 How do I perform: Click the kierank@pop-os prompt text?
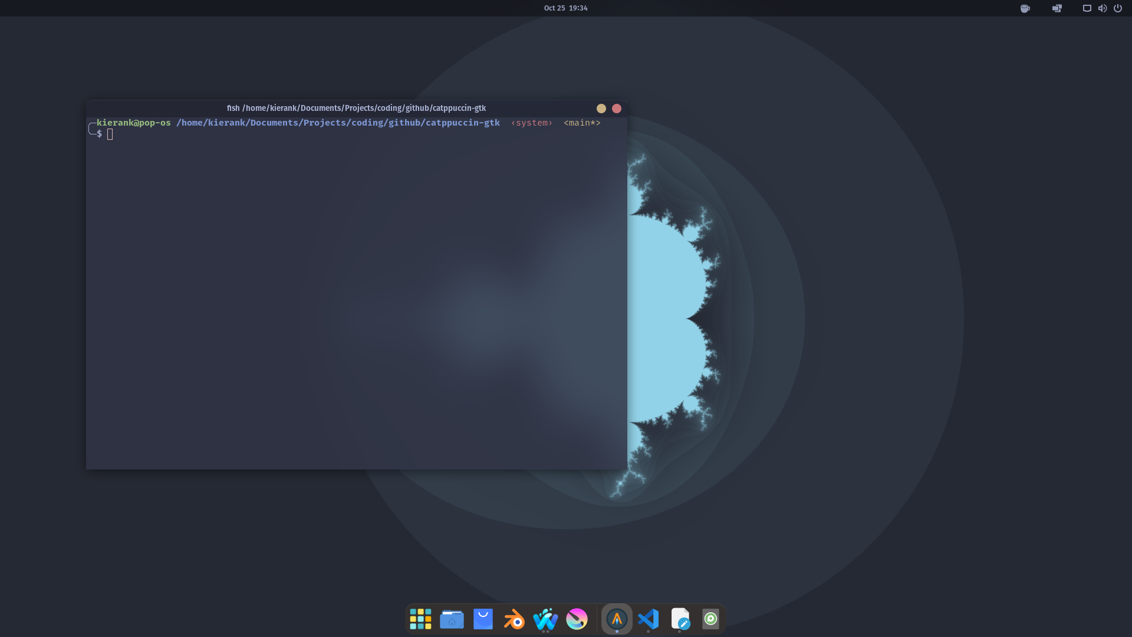134,123
